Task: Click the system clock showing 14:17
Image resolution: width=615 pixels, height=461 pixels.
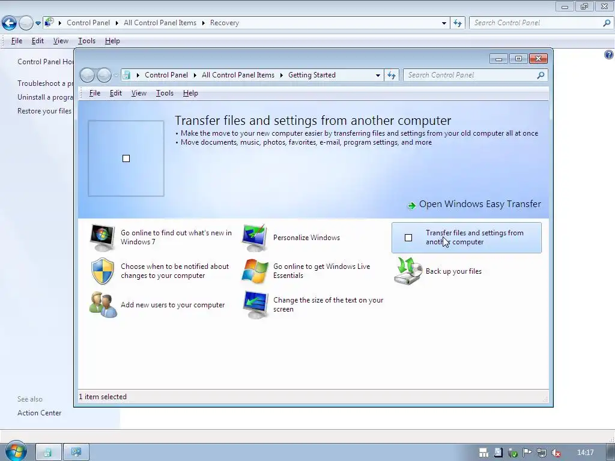Action: pyautogui.click(x=585, y=453)
